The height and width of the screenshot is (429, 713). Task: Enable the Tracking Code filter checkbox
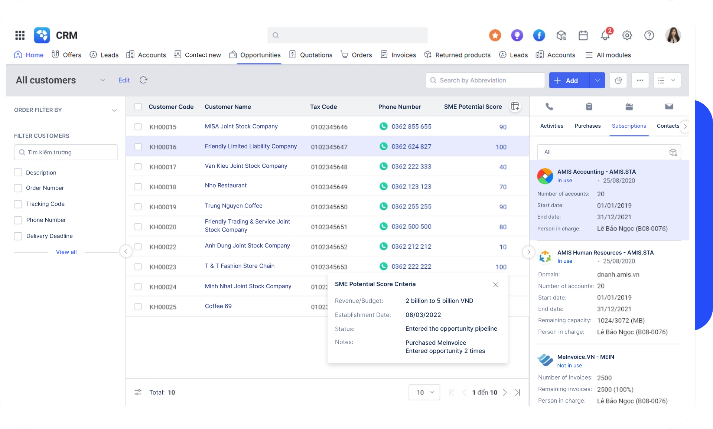pyautogui.click(x=18, y=204)
